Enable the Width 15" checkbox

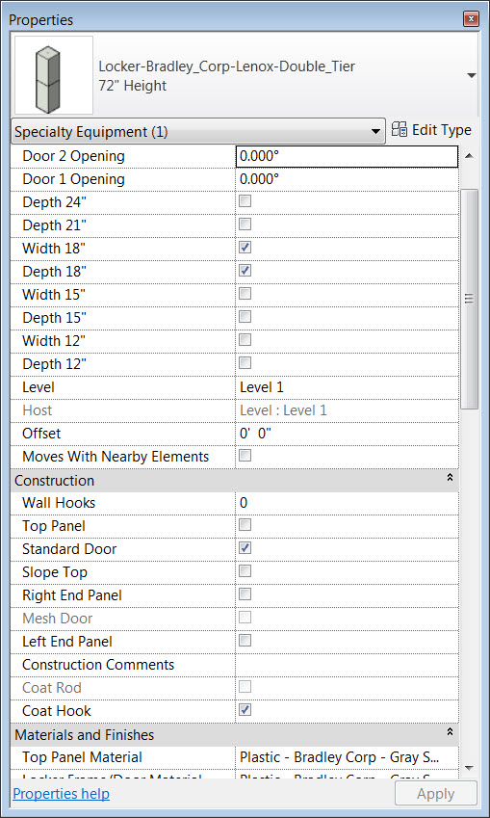tap(245, 293)
